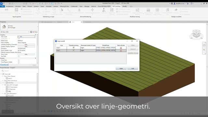Toggle the Crop View checkbox
208x117 pixels.
[x=19, y=60]
